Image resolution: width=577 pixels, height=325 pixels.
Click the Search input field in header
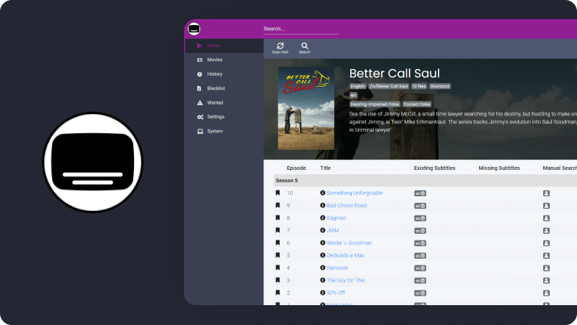point(300,29)
